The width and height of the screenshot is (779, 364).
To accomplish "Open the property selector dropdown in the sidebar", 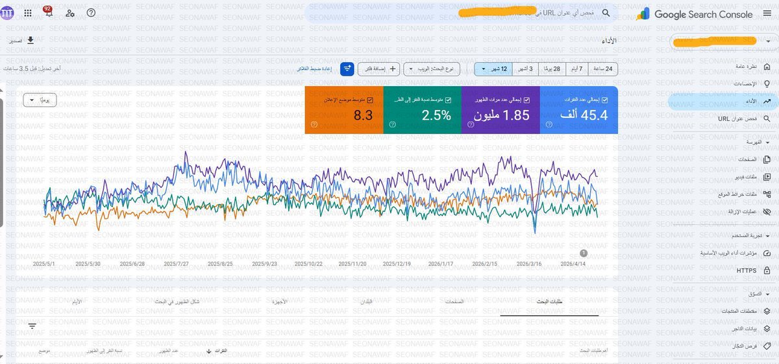I will point(724,41).
